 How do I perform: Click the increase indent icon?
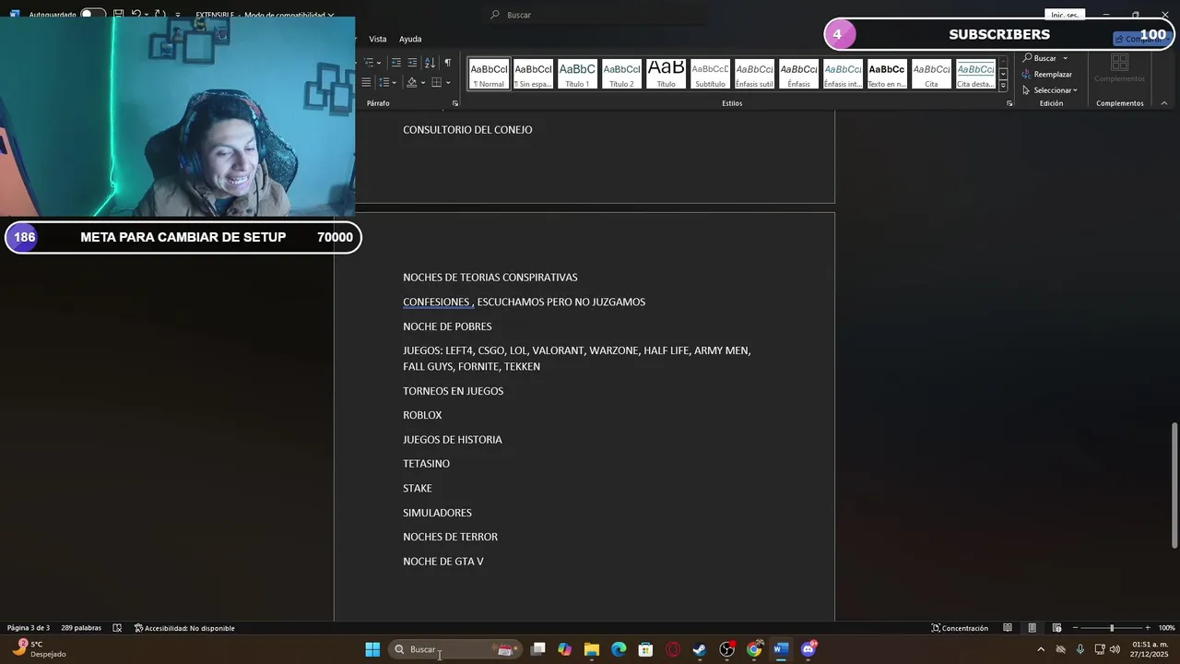tap(412, 63)
